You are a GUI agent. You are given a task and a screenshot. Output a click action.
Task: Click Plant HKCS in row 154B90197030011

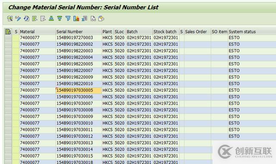tap(107, 130)
